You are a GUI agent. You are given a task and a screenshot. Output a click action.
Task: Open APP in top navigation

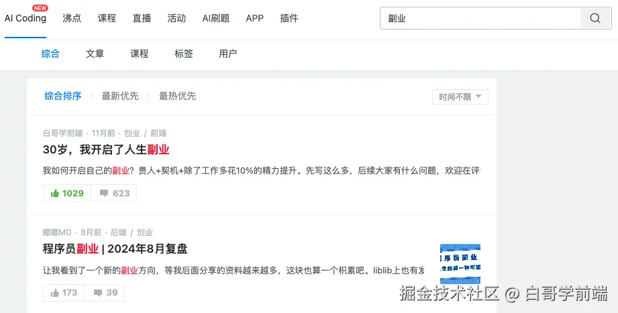click(254, 18)
